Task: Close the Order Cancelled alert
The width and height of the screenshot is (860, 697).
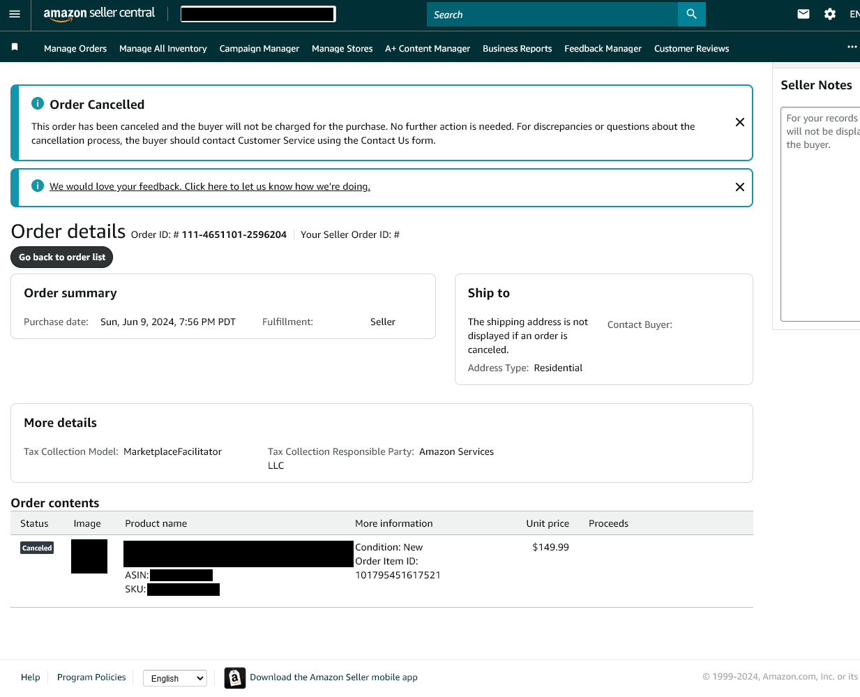Action: (740, 122)
